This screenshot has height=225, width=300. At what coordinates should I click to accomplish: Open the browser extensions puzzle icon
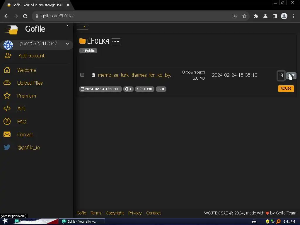tap(256, 16)
